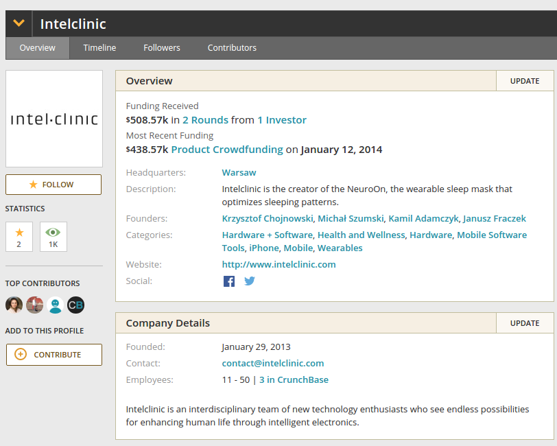Update the Overview section
The width and height of the screenshot is (557, 446).
(525, 81)
